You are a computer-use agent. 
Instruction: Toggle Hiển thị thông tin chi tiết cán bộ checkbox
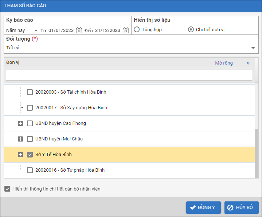coord(8,189)
